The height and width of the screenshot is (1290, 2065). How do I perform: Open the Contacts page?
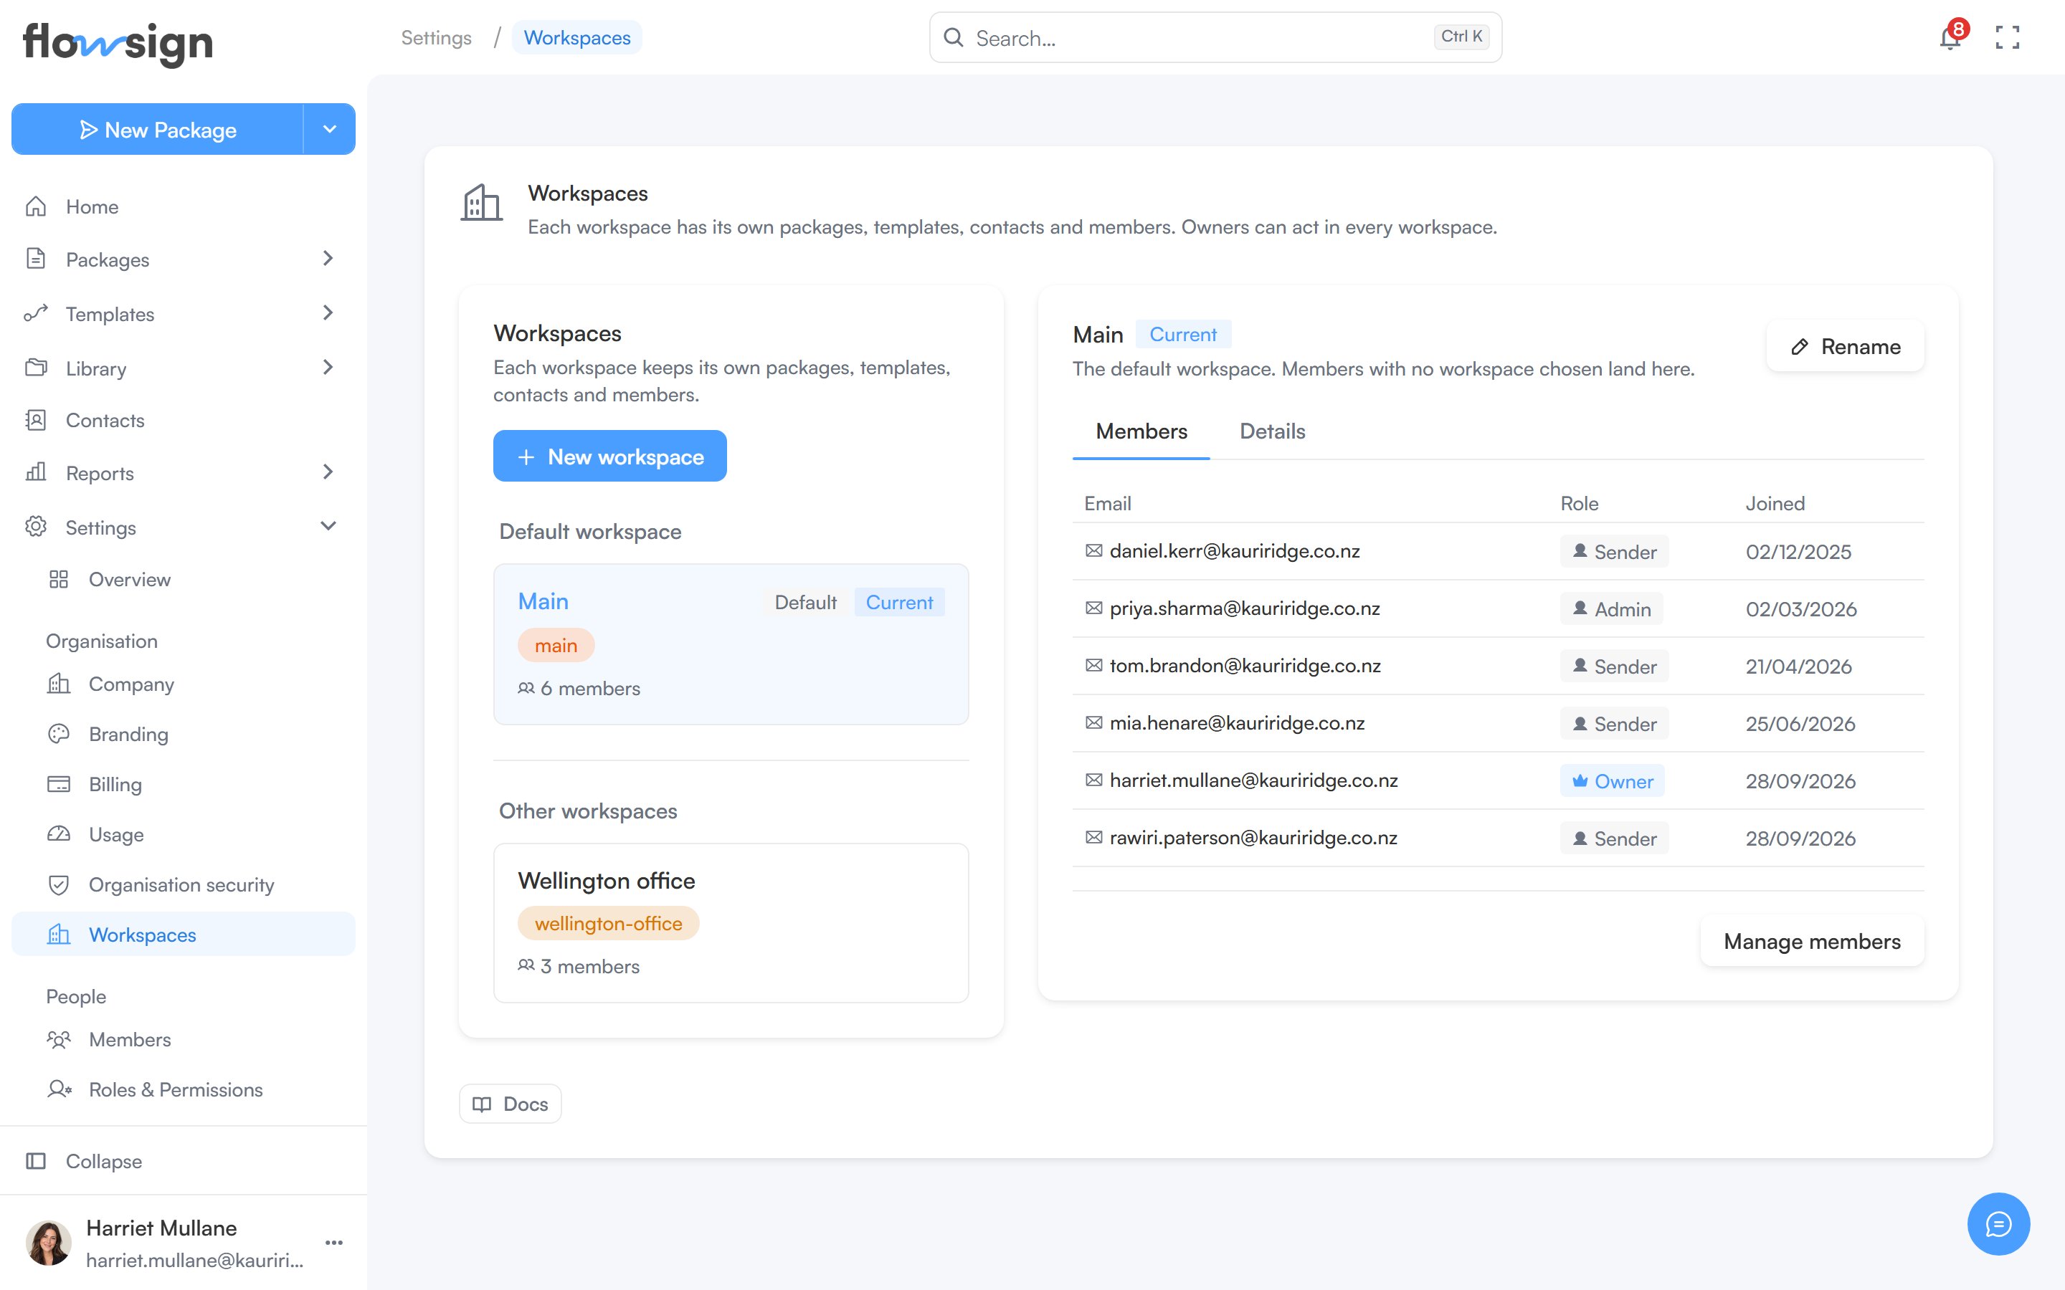[x=184, y=420]
